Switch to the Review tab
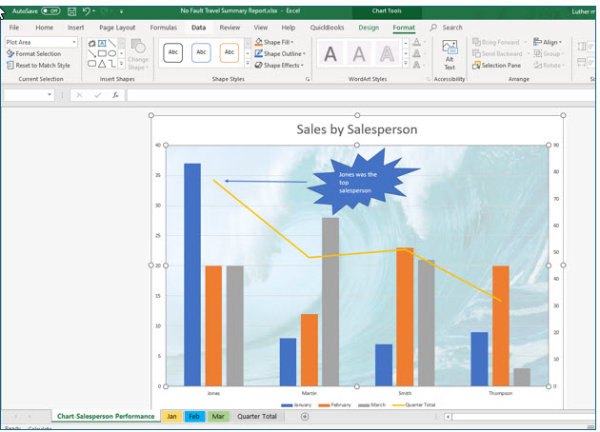The height and width of the screenshot is (432, 600). pyautogui.click(x=230, y=28)
